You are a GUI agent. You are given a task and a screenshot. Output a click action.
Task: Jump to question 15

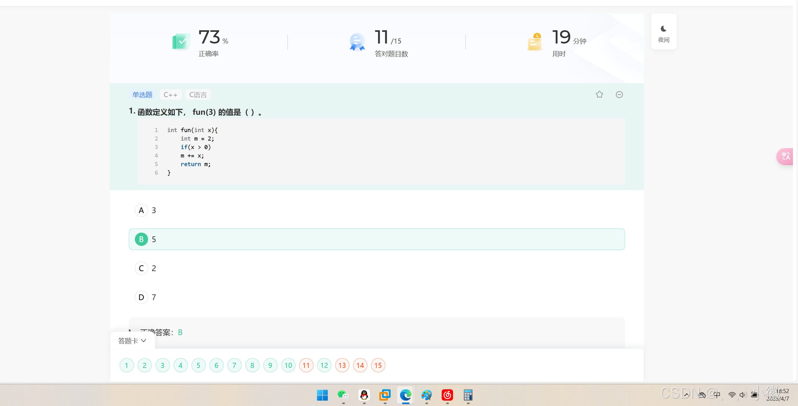coord(378,365)
